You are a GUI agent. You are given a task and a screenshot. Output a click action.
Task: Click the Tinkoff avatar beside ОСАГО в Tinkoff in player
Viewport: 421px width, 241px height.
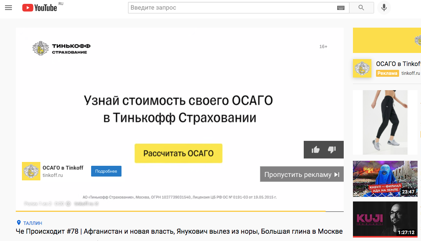click(x=31, y=171)
